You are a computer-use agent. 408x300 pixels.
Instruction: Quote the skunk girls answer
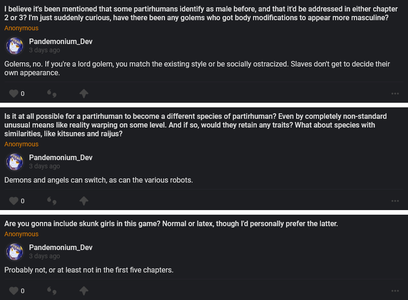tap(52, 291)
